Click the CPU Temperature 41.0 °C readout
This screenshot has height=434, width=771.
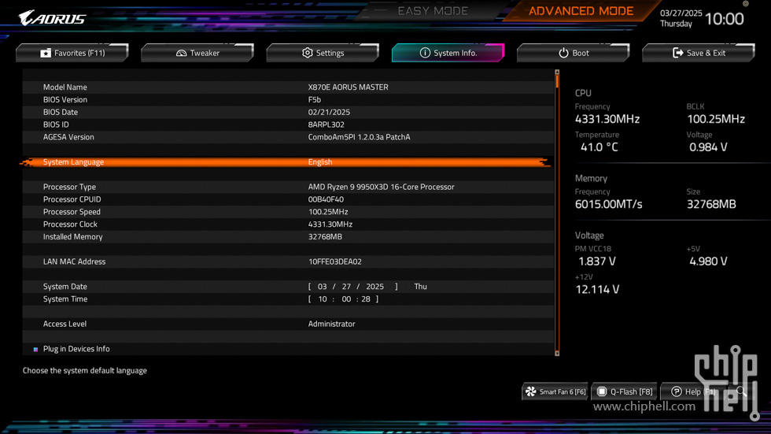(599, 147)
